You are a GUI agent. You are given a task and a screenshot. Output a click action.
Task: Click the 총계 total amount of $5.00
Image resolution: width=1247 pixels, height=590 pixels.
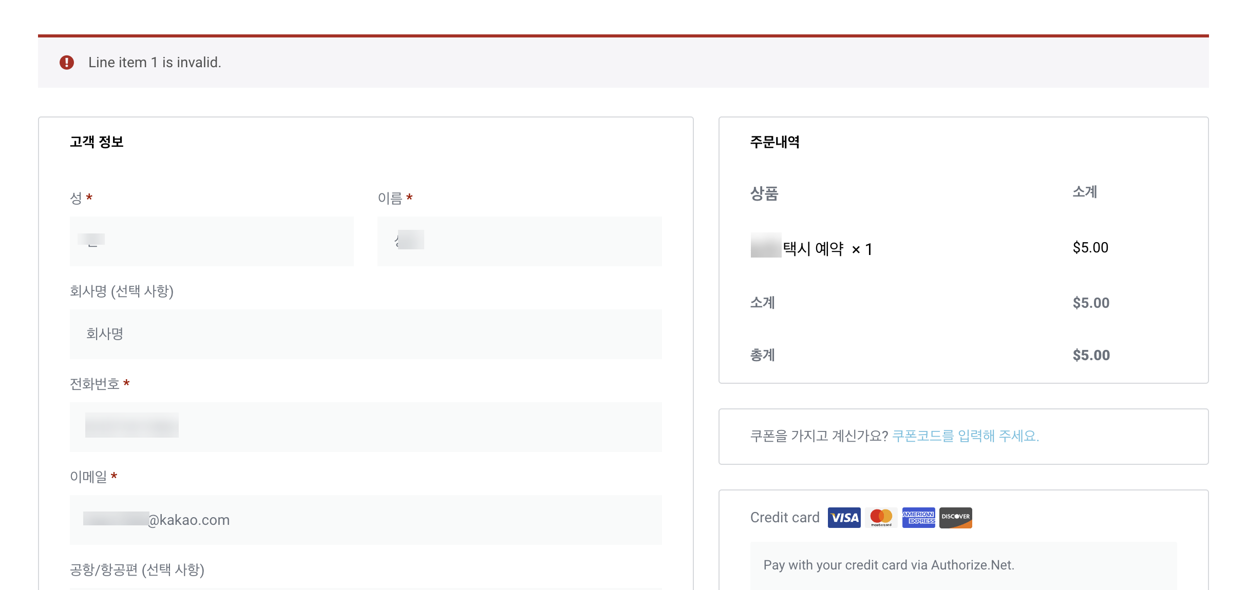pyautogui.click(x=1091, y=355)
